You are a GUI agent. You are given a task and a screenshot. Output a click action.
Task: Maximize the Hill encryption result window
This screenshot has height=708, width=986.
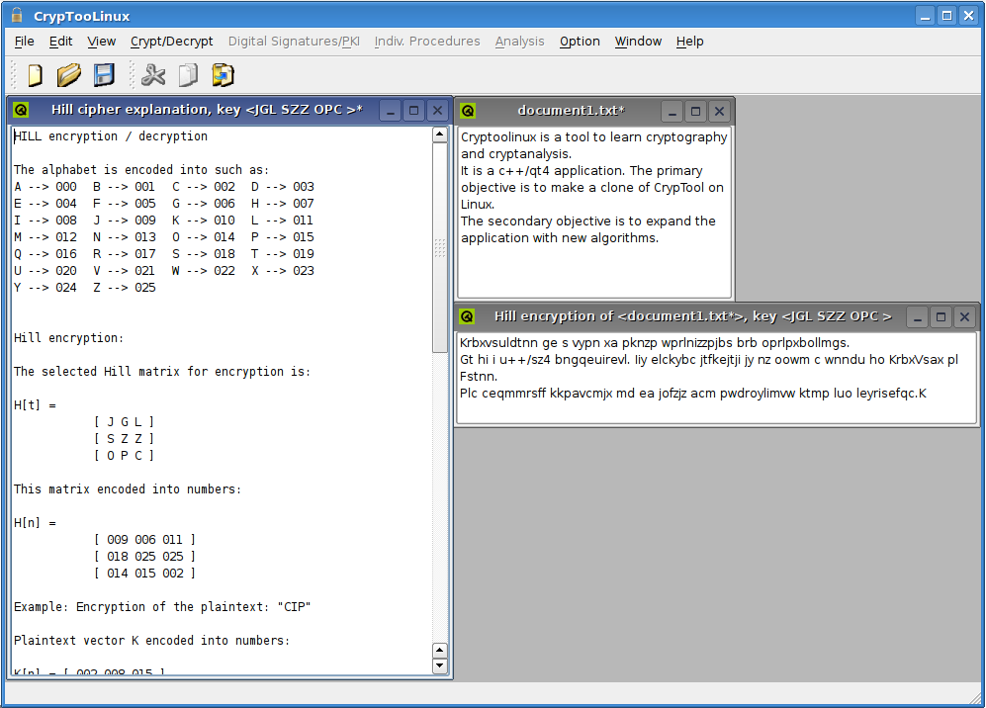(x=941, y=316)
